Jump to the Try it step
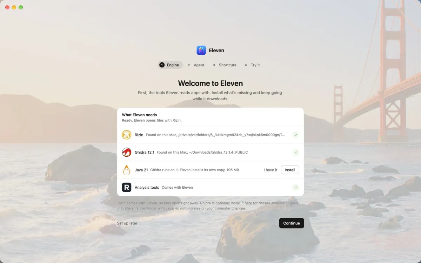 (x=252, y=65)
